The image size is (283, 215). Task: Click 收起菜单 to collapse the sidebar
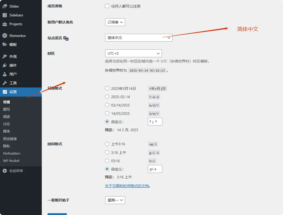click(x=16, y=171)
